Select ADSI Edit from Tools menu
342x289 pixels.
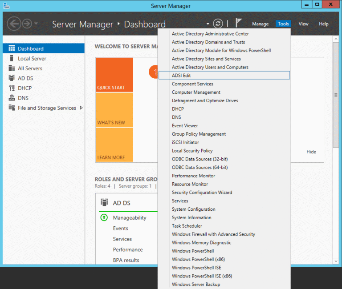tap(181, 76)
